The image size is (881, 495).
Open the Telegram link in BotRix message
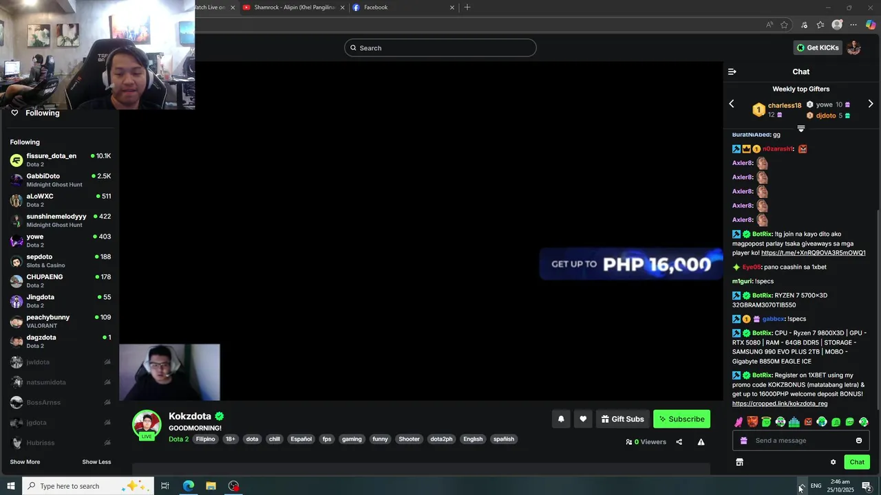(x=813, y=253)
